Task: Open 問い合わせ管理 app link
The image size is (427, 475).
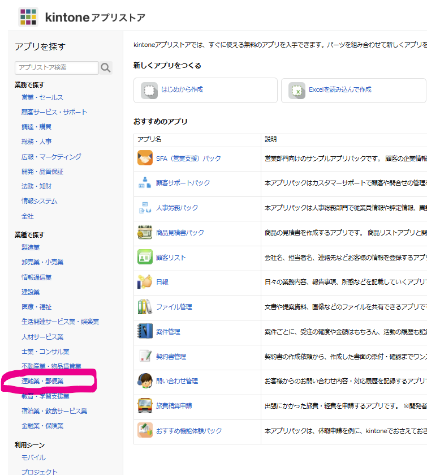Action: coord(176,381)
